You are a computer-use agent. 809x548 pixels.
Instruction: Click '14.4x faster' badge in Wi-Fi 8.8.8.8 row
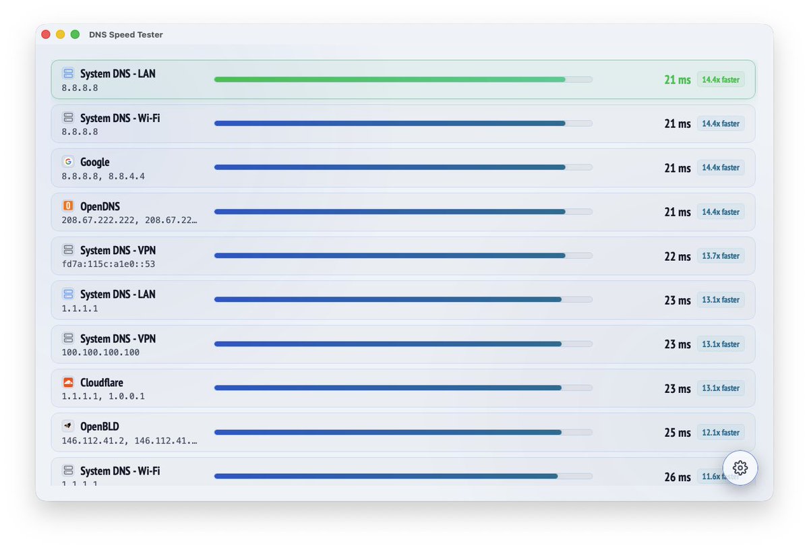[721, 123]
